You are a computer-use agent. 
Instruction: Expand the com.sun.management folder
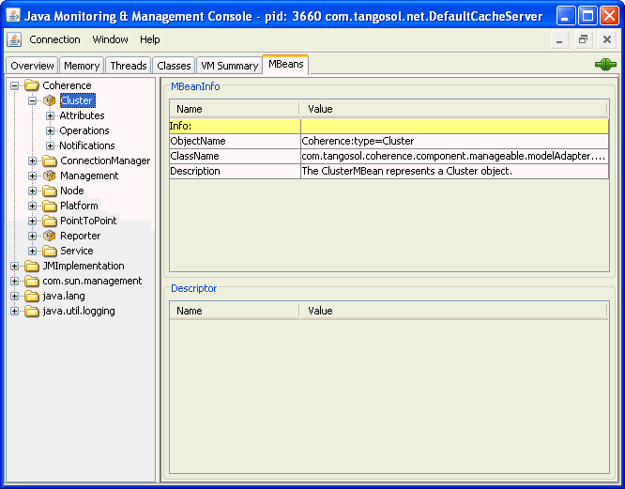15,281
